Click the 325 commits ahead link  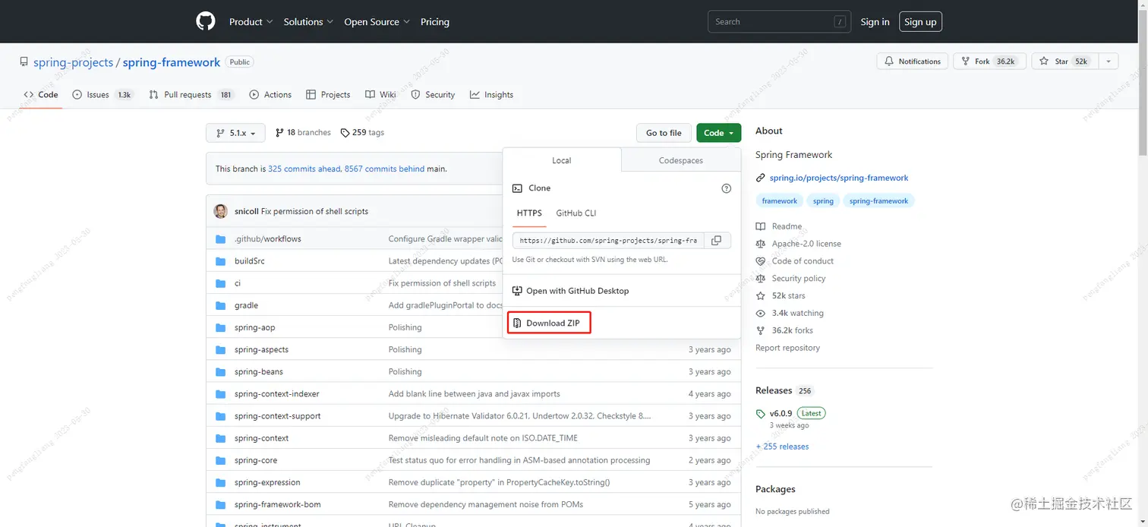pos(304,169)
